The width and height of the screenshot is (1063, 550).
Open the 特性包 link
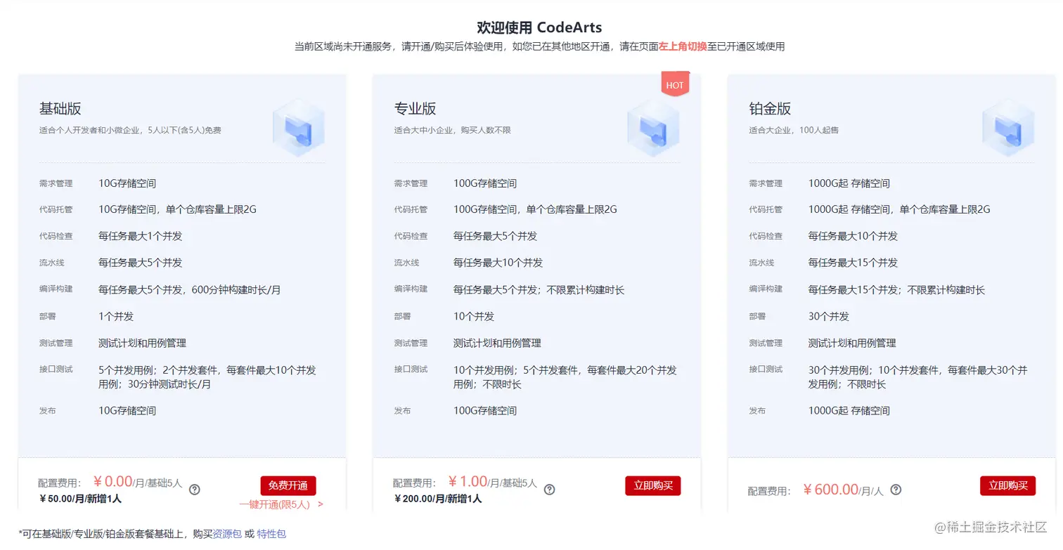click(x=271, y=534)
